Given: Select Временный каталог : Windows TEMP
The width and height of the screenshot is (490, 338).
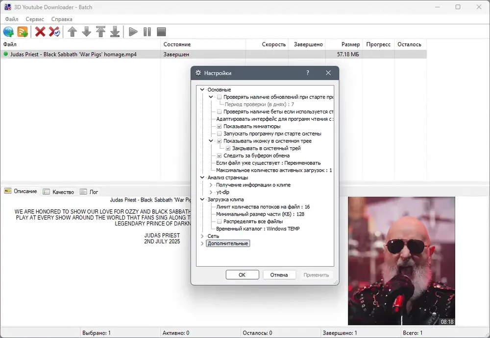Looking at the screenshot, I should [258, 229].
